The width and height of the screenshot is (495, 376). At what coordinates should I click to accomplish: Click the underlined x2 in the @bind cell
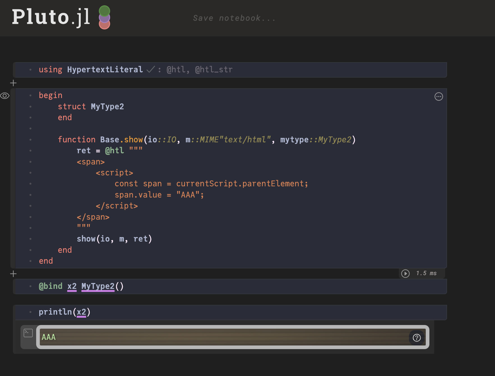72,286
